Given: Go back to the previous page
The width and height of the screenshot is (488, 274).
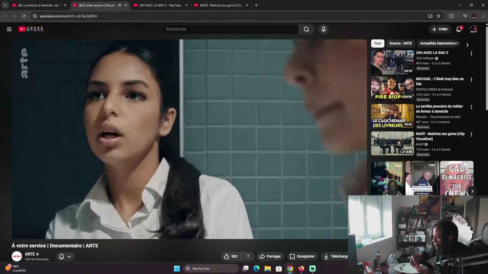Looking at the screenshot, I should click(x=5, y=16).
